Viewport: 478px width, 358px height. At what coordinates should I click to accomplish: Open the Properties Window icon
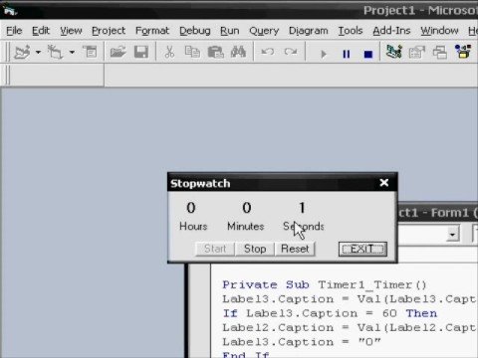coord(416,52)
